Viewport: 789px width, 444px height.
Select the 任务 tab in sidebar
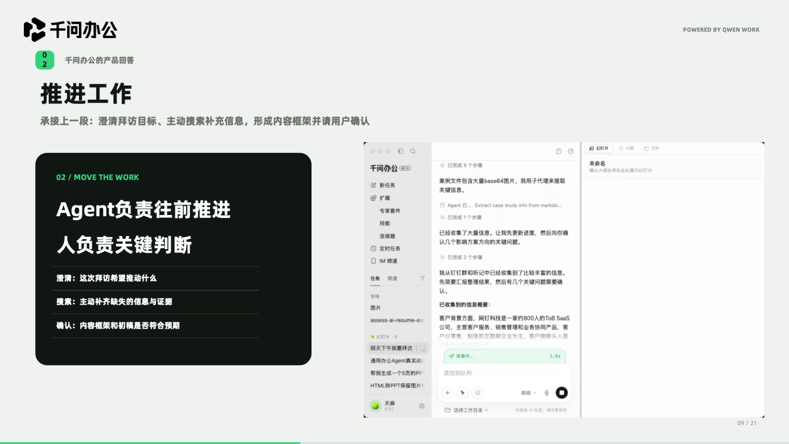tap(375, 278)
